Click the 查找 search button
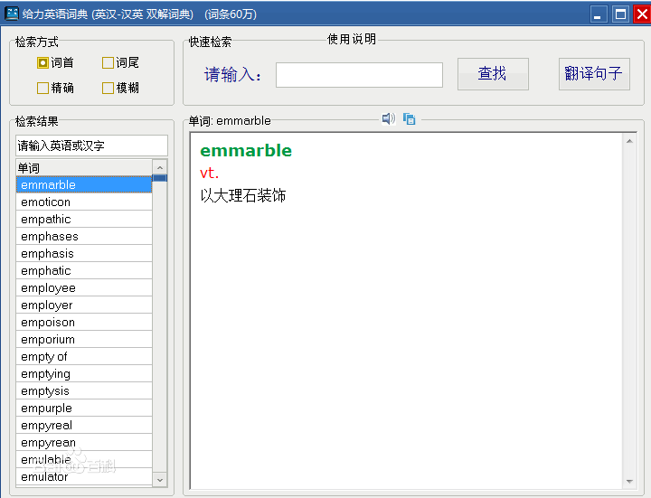The height and width of the screenshot is (498, 651). (x=493, y=74)
